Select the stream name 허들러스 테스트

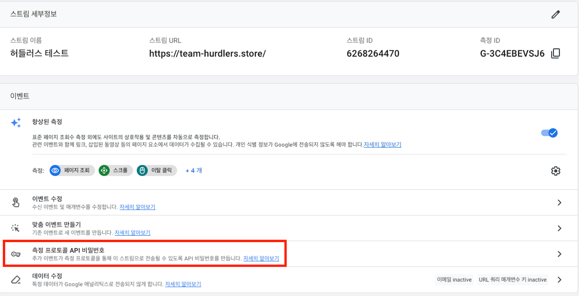39,53
